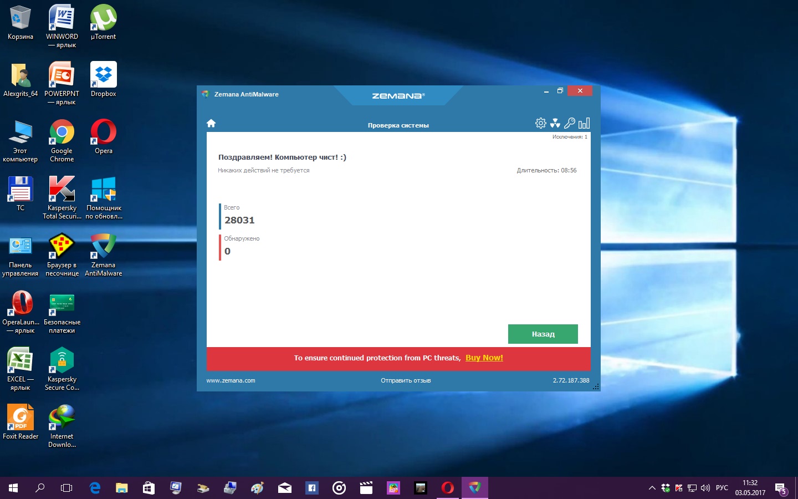Select Internet Download Manager desktop icon
The width and height of the screenshot is (798, 499).
point(62,426)
